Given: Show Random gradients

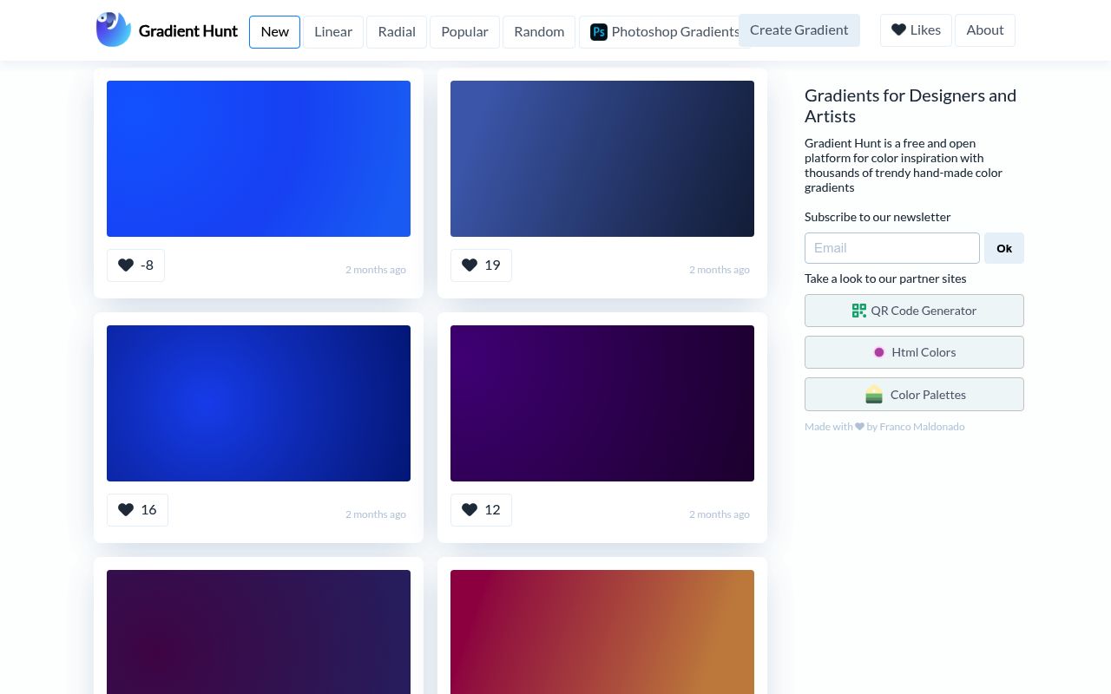Looking at the screenshot, I should 539,32.
